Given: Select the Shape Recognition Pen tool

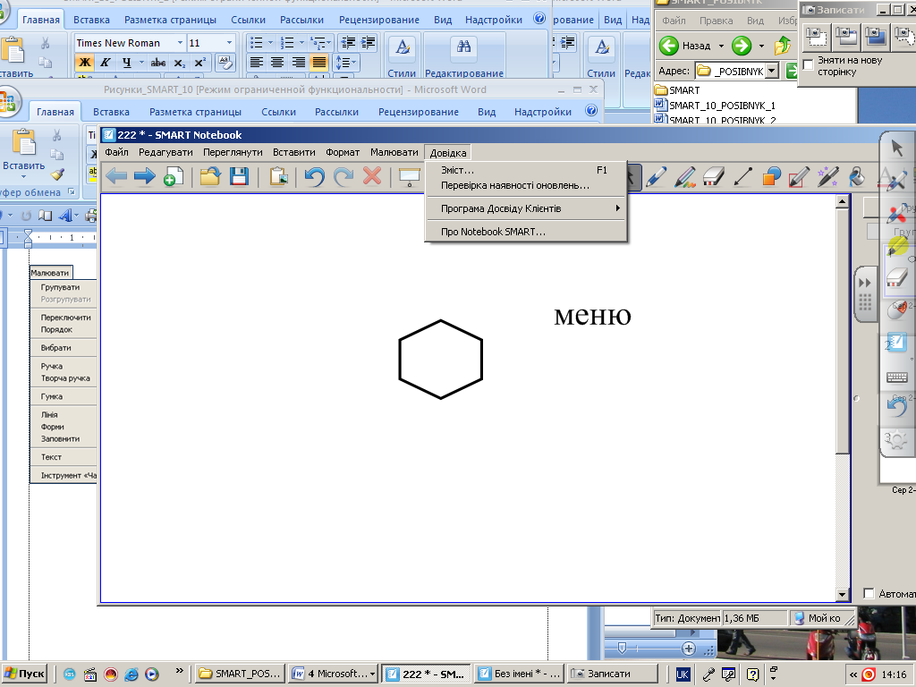Looking at the screenshot, I should pyautogui.click(x=799, y=176).
